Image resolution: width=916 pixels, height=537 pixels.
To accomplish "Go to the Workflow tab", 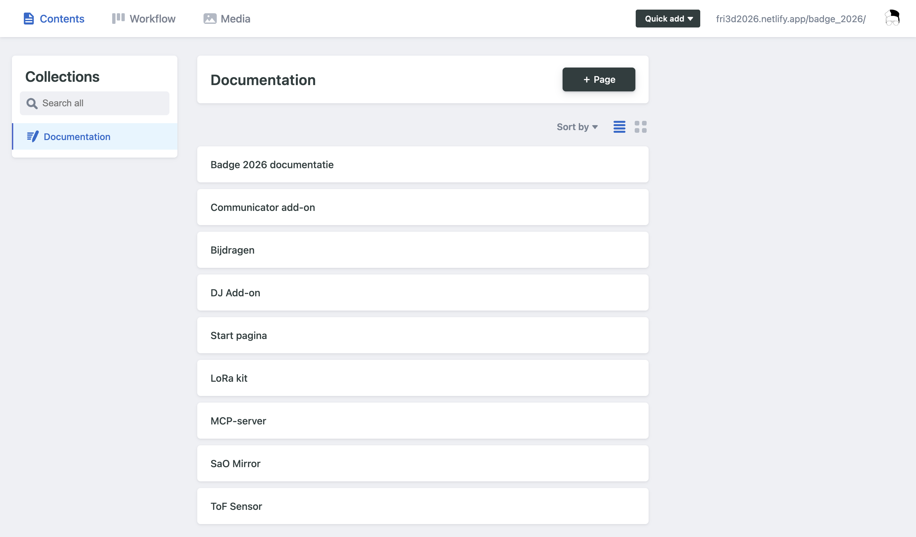I will tap(144, 19).
